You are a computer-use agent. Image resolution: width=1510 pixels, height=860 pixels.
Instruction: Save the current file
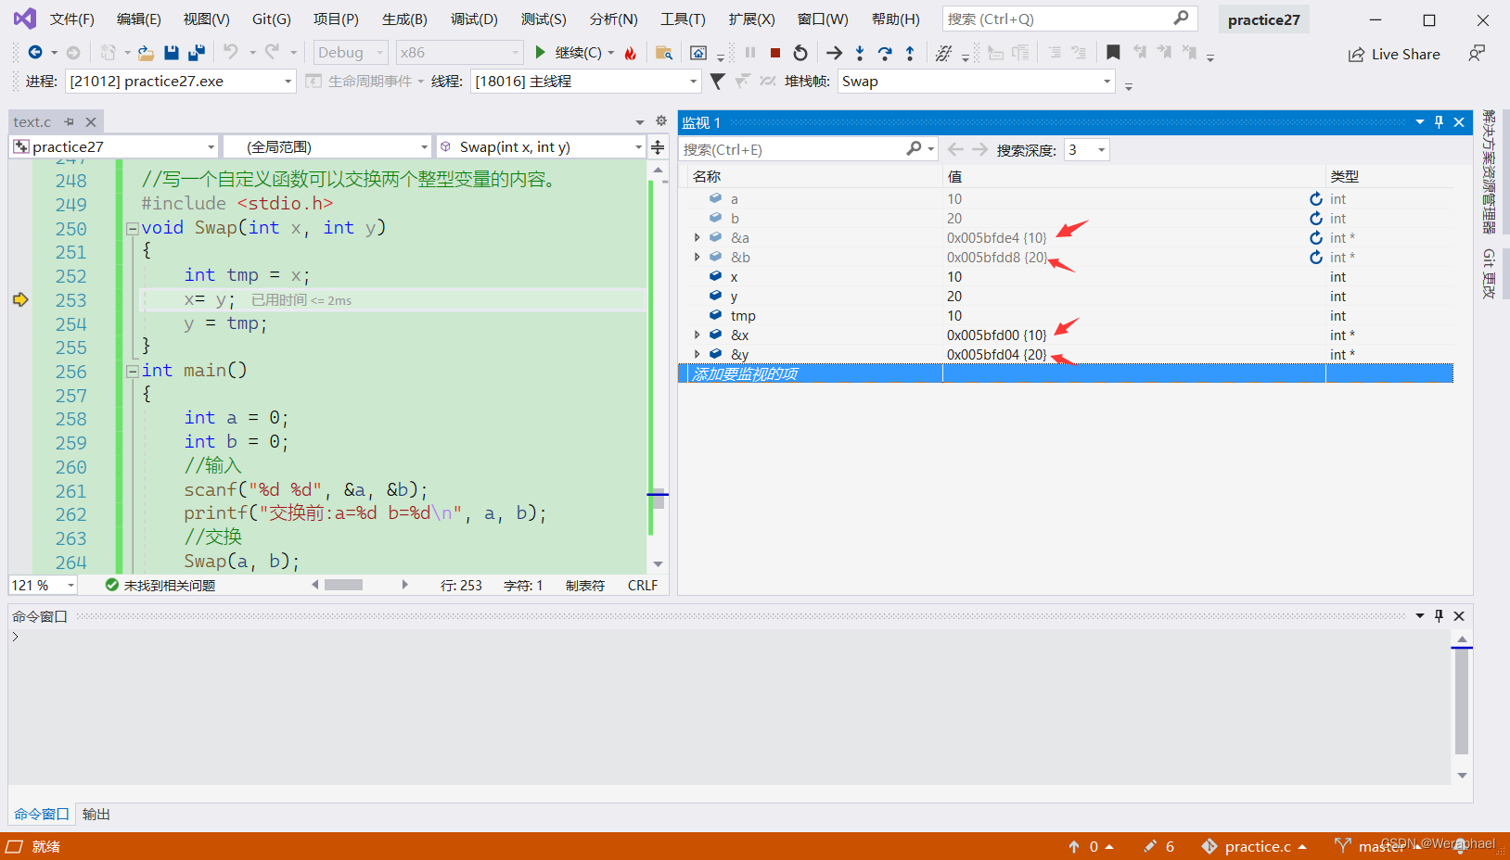pyautogui.click(x=172, y=53)
